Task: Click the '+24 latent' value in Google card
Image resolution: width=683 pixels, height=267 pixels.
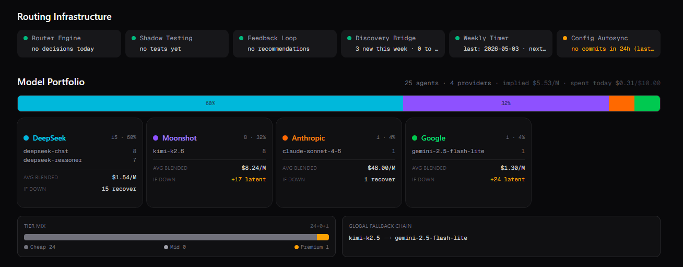Action: point(508,179)
